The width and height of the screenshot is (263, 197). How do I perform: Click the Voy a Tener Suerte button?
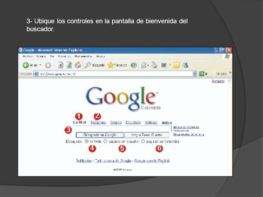click(147, 135)
